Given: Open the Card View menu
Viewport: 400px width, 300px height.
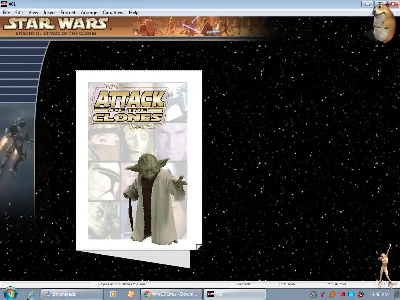Looking at the screenshot, I should coord(113,12).
